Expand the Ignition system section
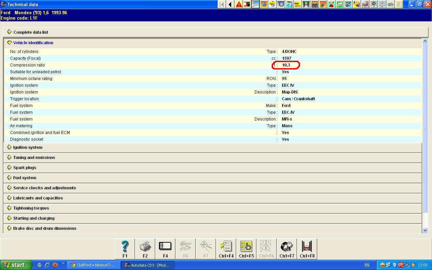This screenshot has height=270, width=432. point(27,147)
